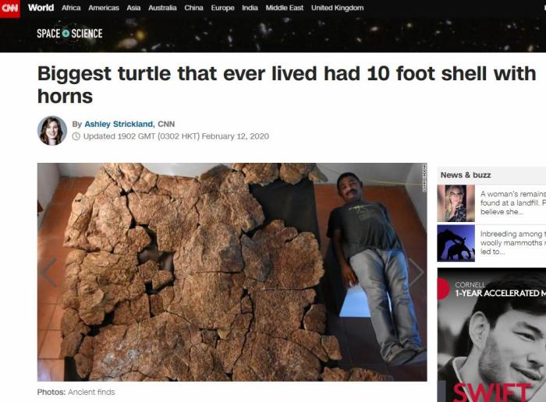Go to United Kingdom section

337,8
